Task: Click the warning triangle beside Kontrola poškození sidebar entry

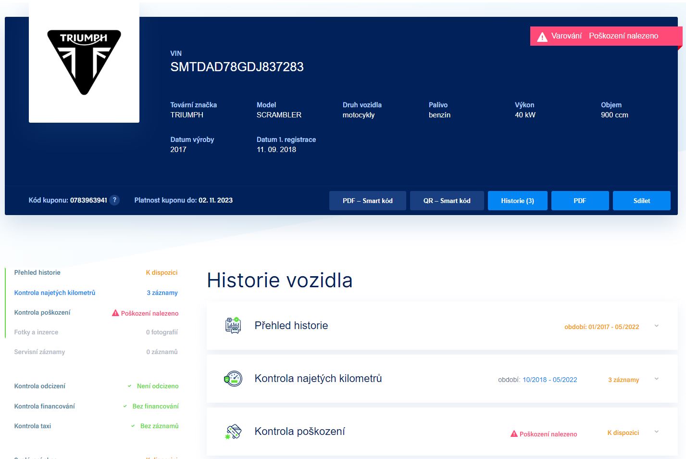Action: [115, 313]
